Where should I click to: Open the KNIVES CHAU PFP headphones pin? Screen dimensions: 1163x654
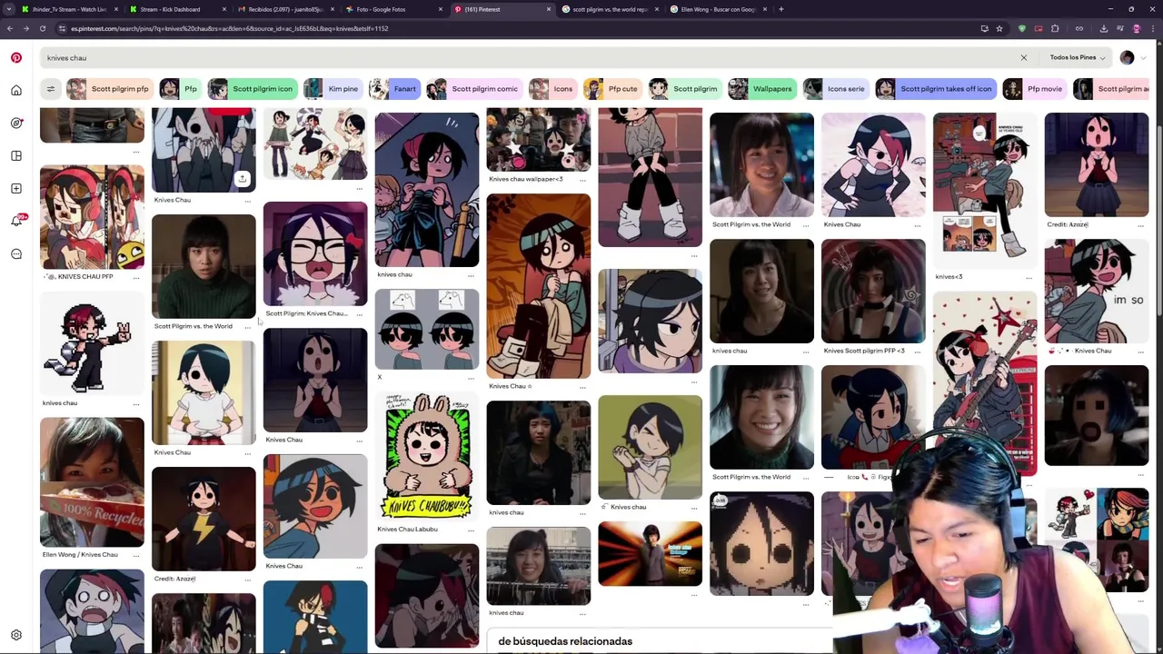point(92,217)
